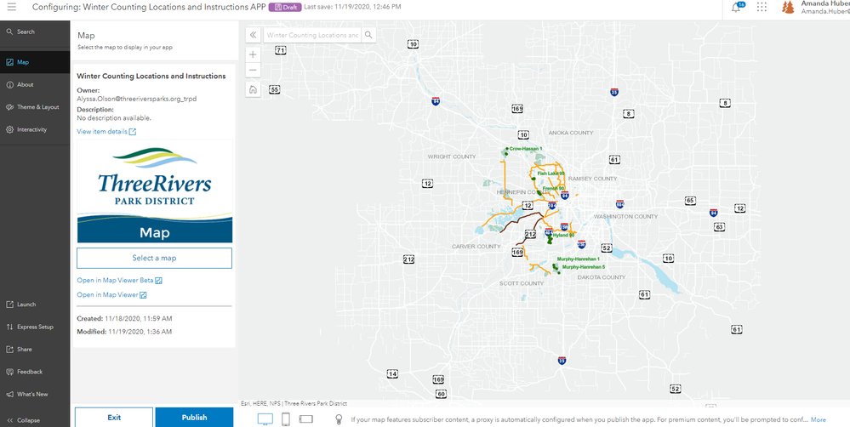
Task: Click Hyland 90 map label
Action: coord(563,236)
